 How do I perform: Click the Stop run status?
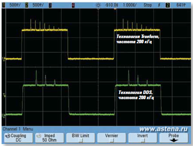[148, 5]
